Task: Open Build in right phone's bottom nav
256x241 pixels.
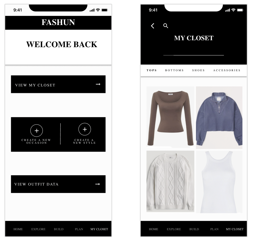Action: [x=194, y=229]
